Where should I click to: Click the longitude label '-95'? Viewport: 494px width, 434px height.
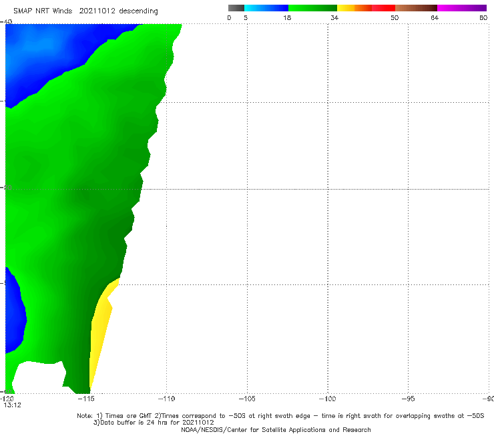(409, 399)
